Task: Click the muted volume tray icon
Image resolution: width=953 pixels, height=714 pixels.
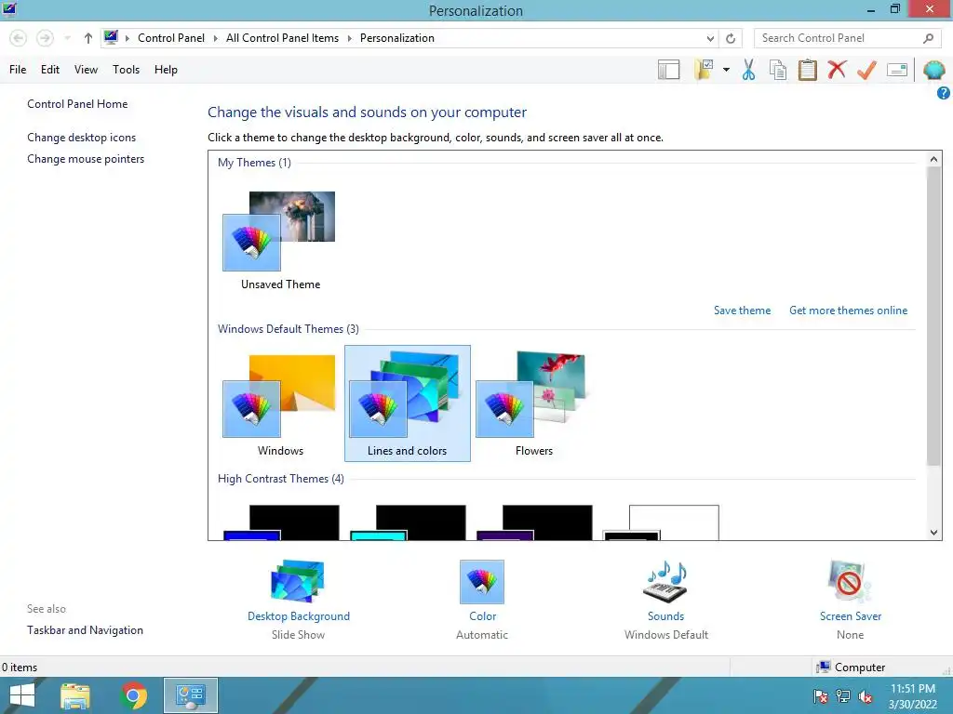Action: (x=865, y=696)
